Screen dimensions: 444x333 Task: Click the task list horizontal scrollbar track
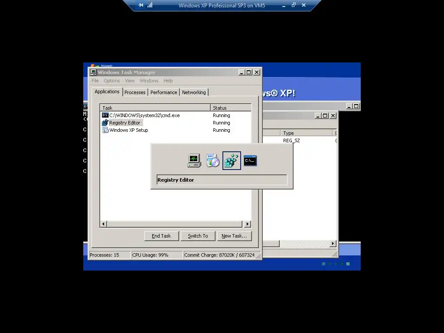click(175, 224)
